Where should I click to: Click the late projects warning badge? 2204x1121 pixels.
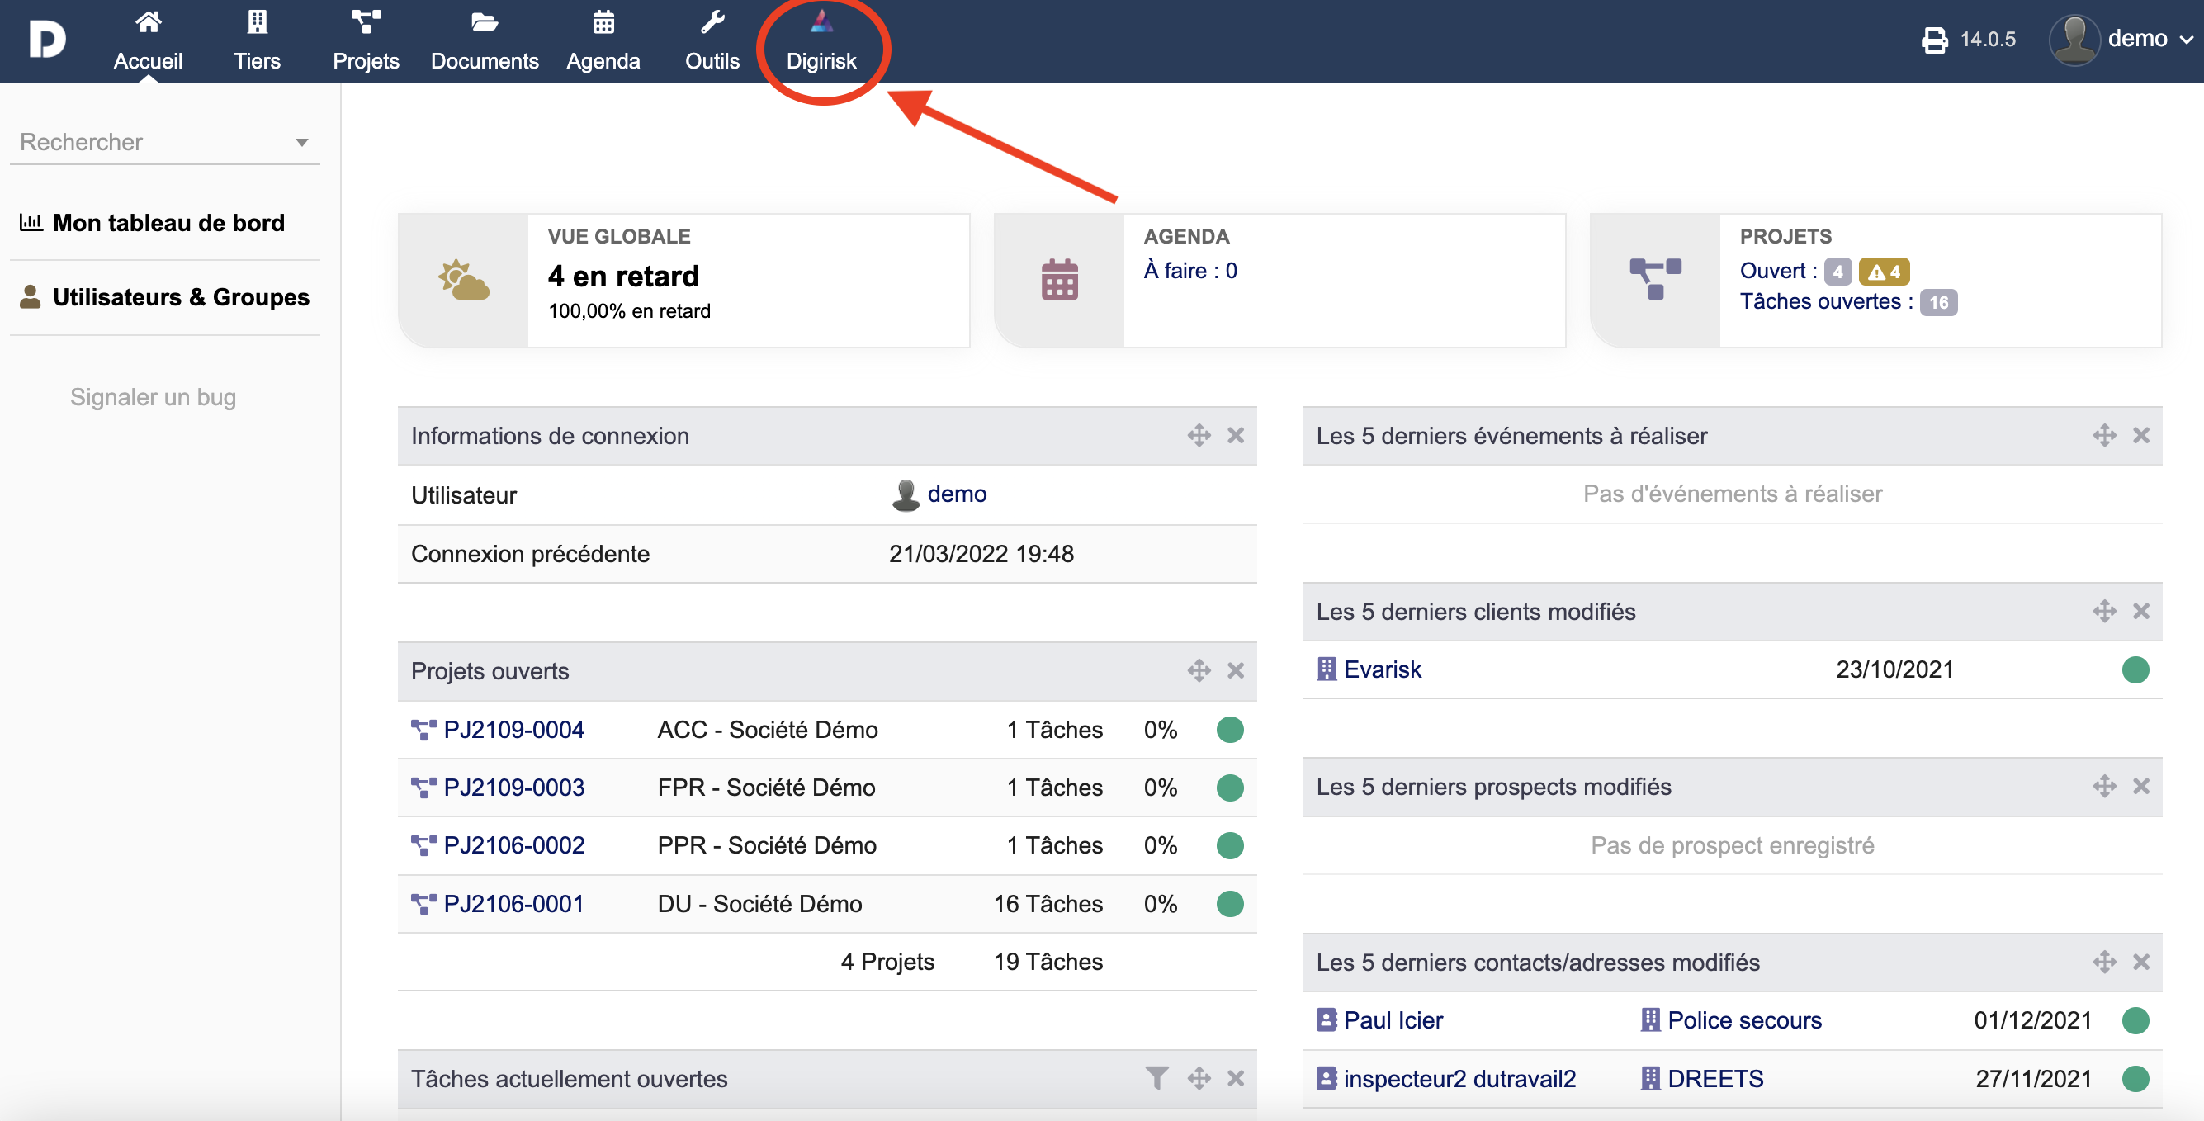coord(1884,272)
